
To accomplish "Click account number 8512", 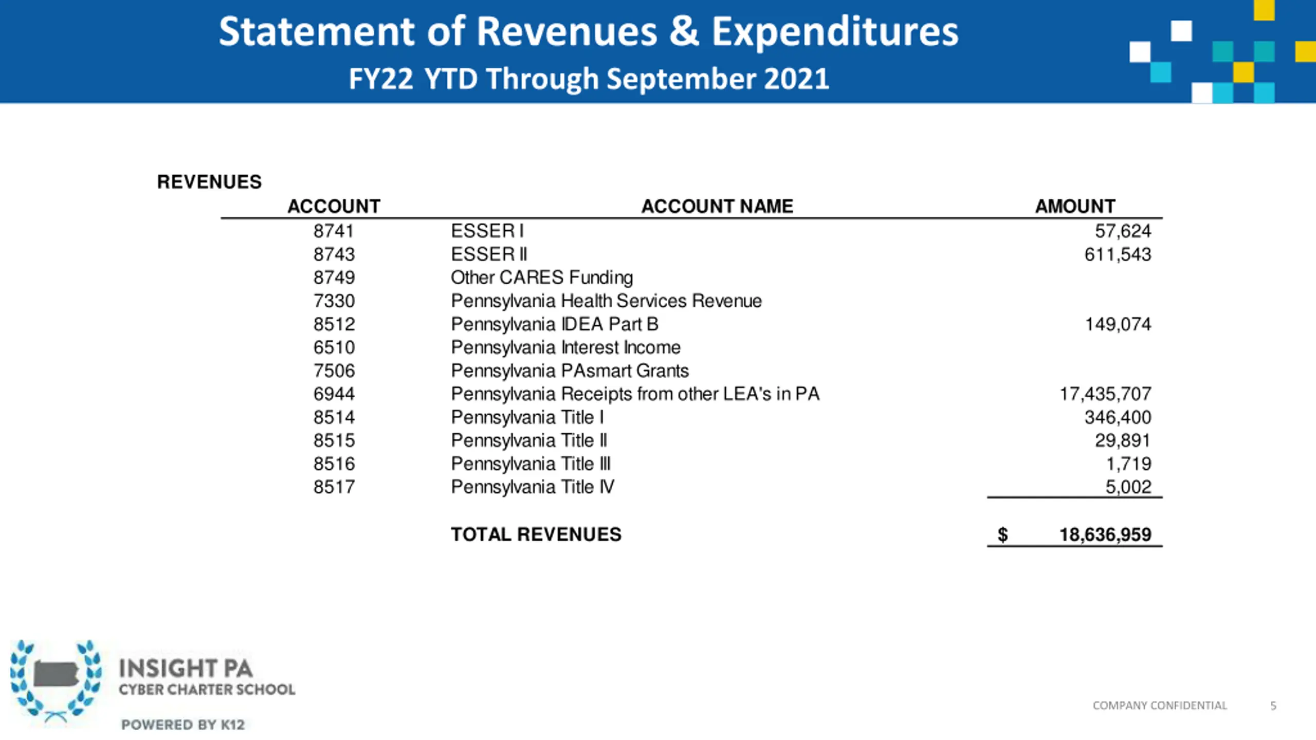I will [334, 324].
